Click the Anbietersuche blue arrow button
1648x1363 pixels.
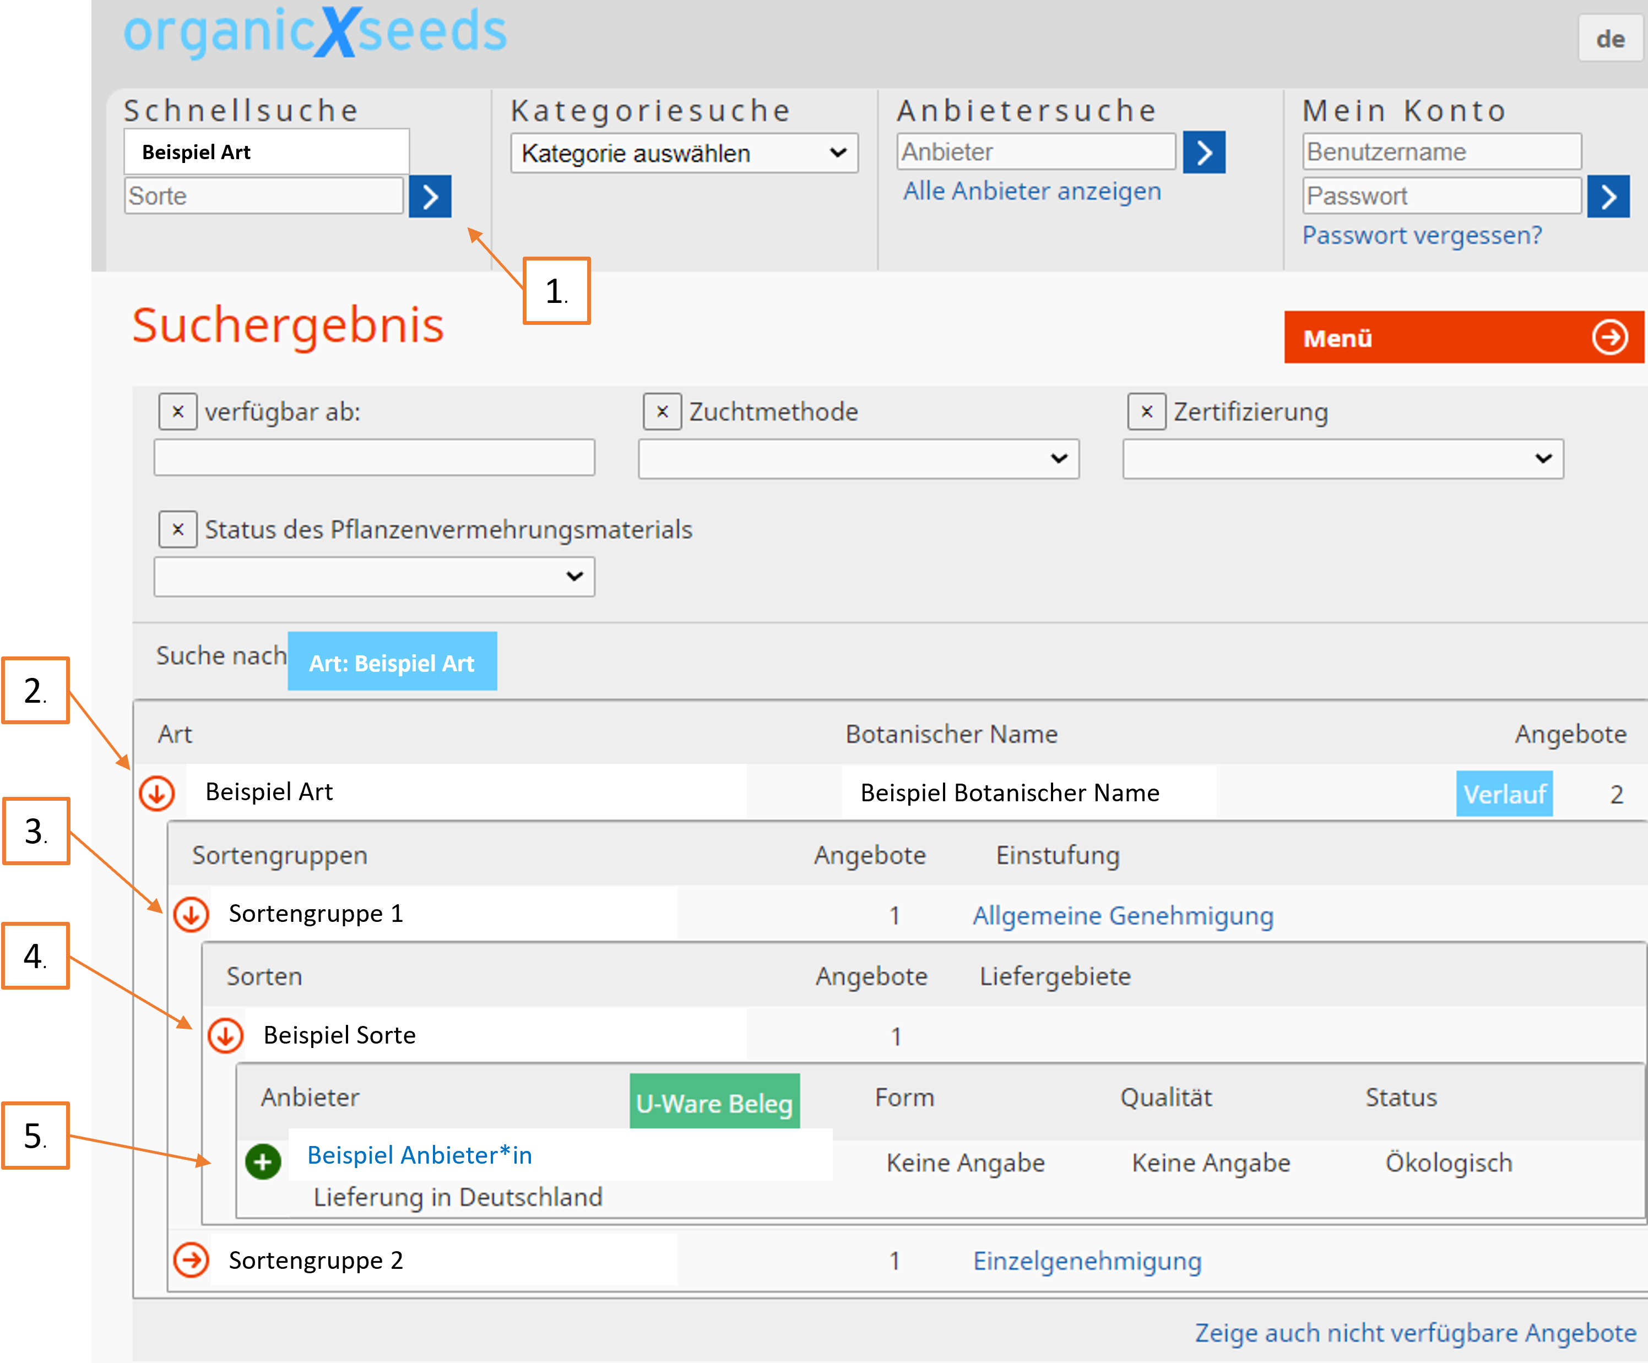pyautogui.click(x=1204, y=152)
